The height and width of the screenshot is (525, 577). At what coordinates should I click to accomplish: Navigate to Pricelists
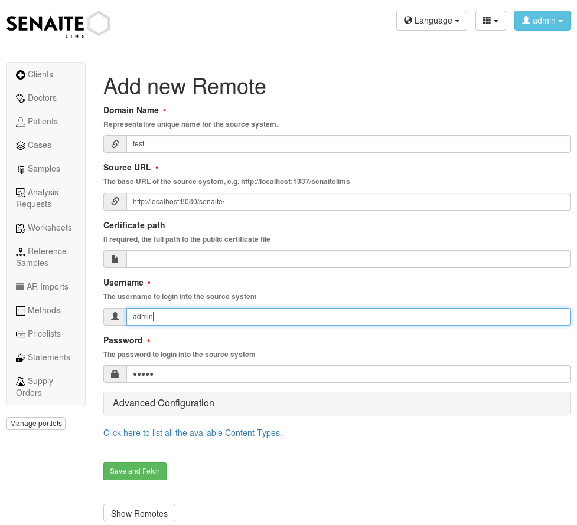point(43,334)
